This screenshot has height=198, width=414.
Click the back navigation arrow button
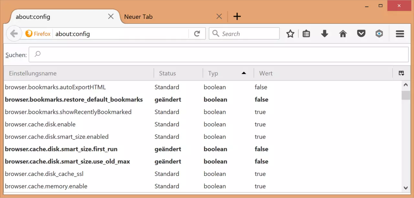(x=14, y=34)
